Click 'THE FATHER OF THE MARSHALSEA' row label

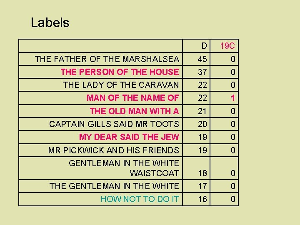(x=107, y=59)
